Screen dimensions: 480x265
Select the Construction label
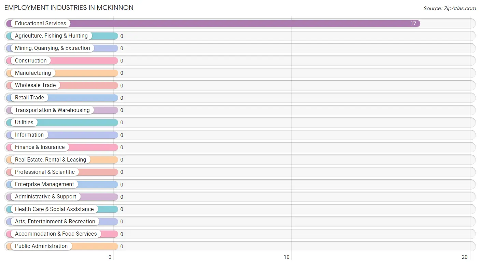[31, 61]
